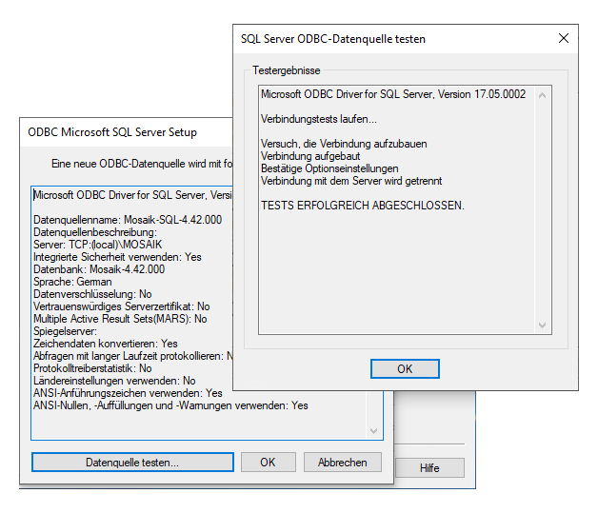Click scroll-down arrow in Testergebnisse list
This screenshot has width=598, height=513.
(542, 325)
